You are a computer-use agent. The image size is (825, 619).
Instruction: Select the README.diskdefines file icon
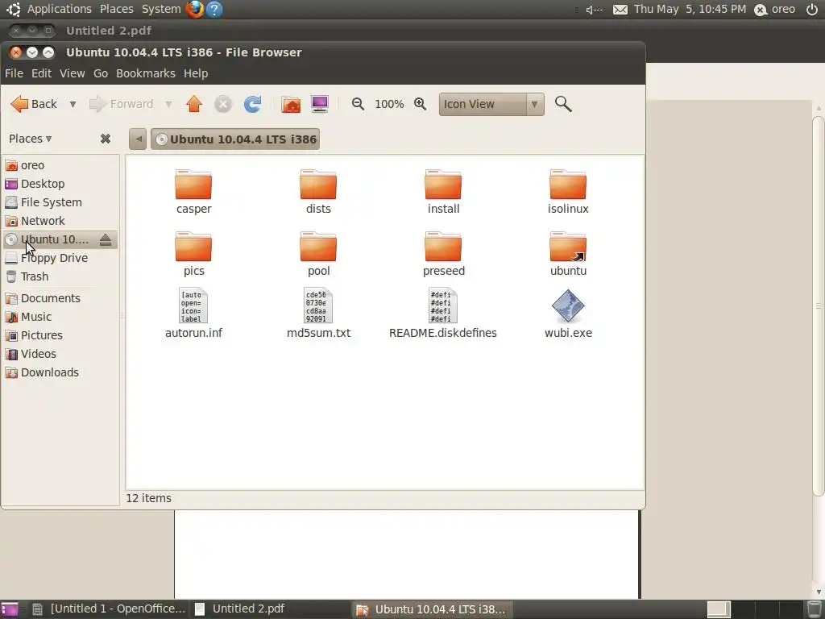point(443,305)
